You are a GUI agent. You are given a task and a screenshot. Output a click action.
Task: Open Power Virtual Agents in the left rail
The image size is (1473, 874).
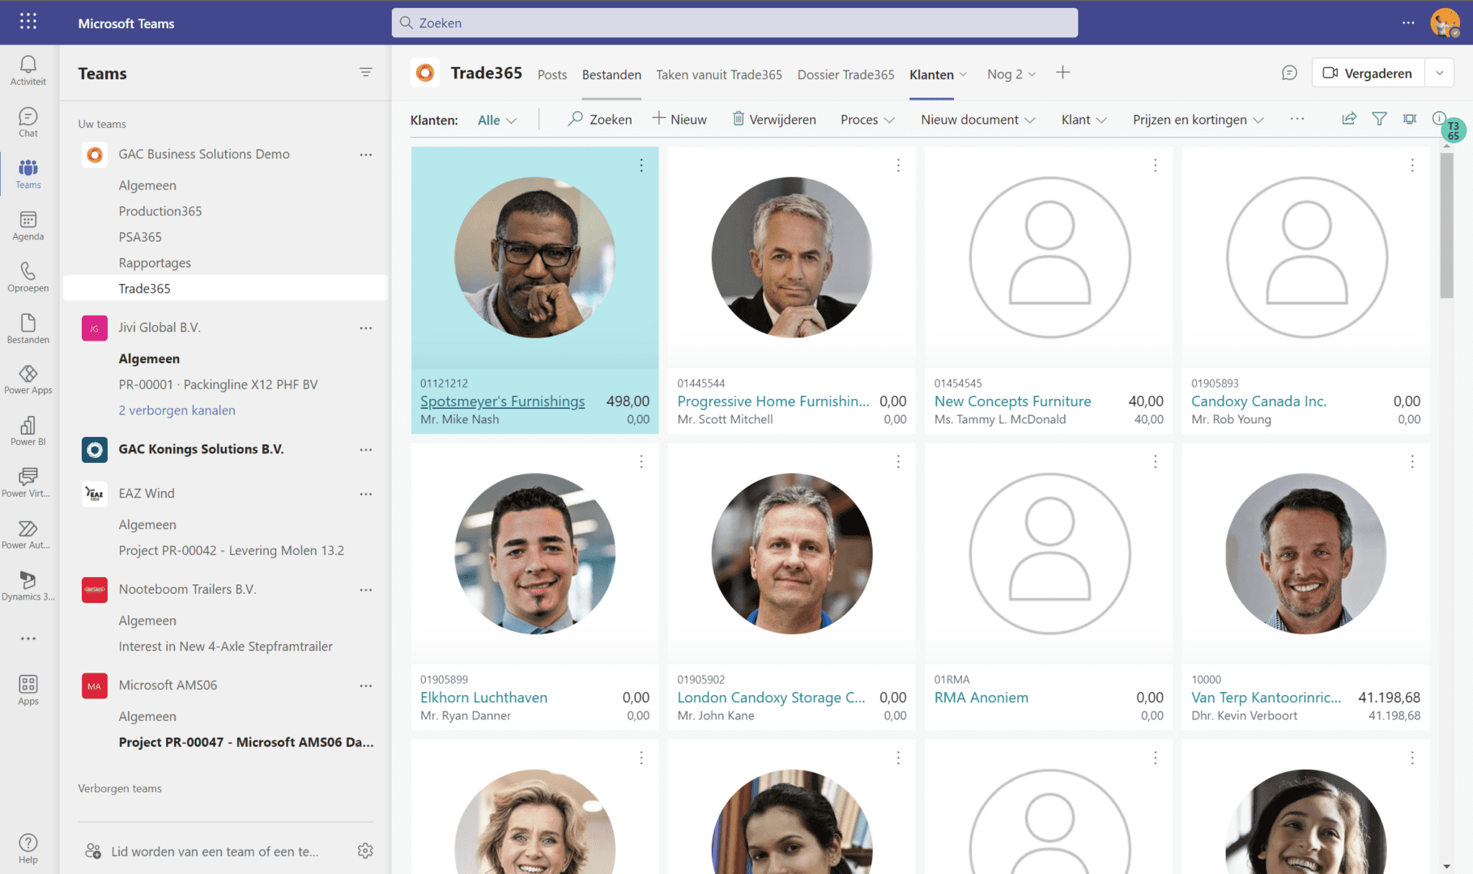point(28,483)
